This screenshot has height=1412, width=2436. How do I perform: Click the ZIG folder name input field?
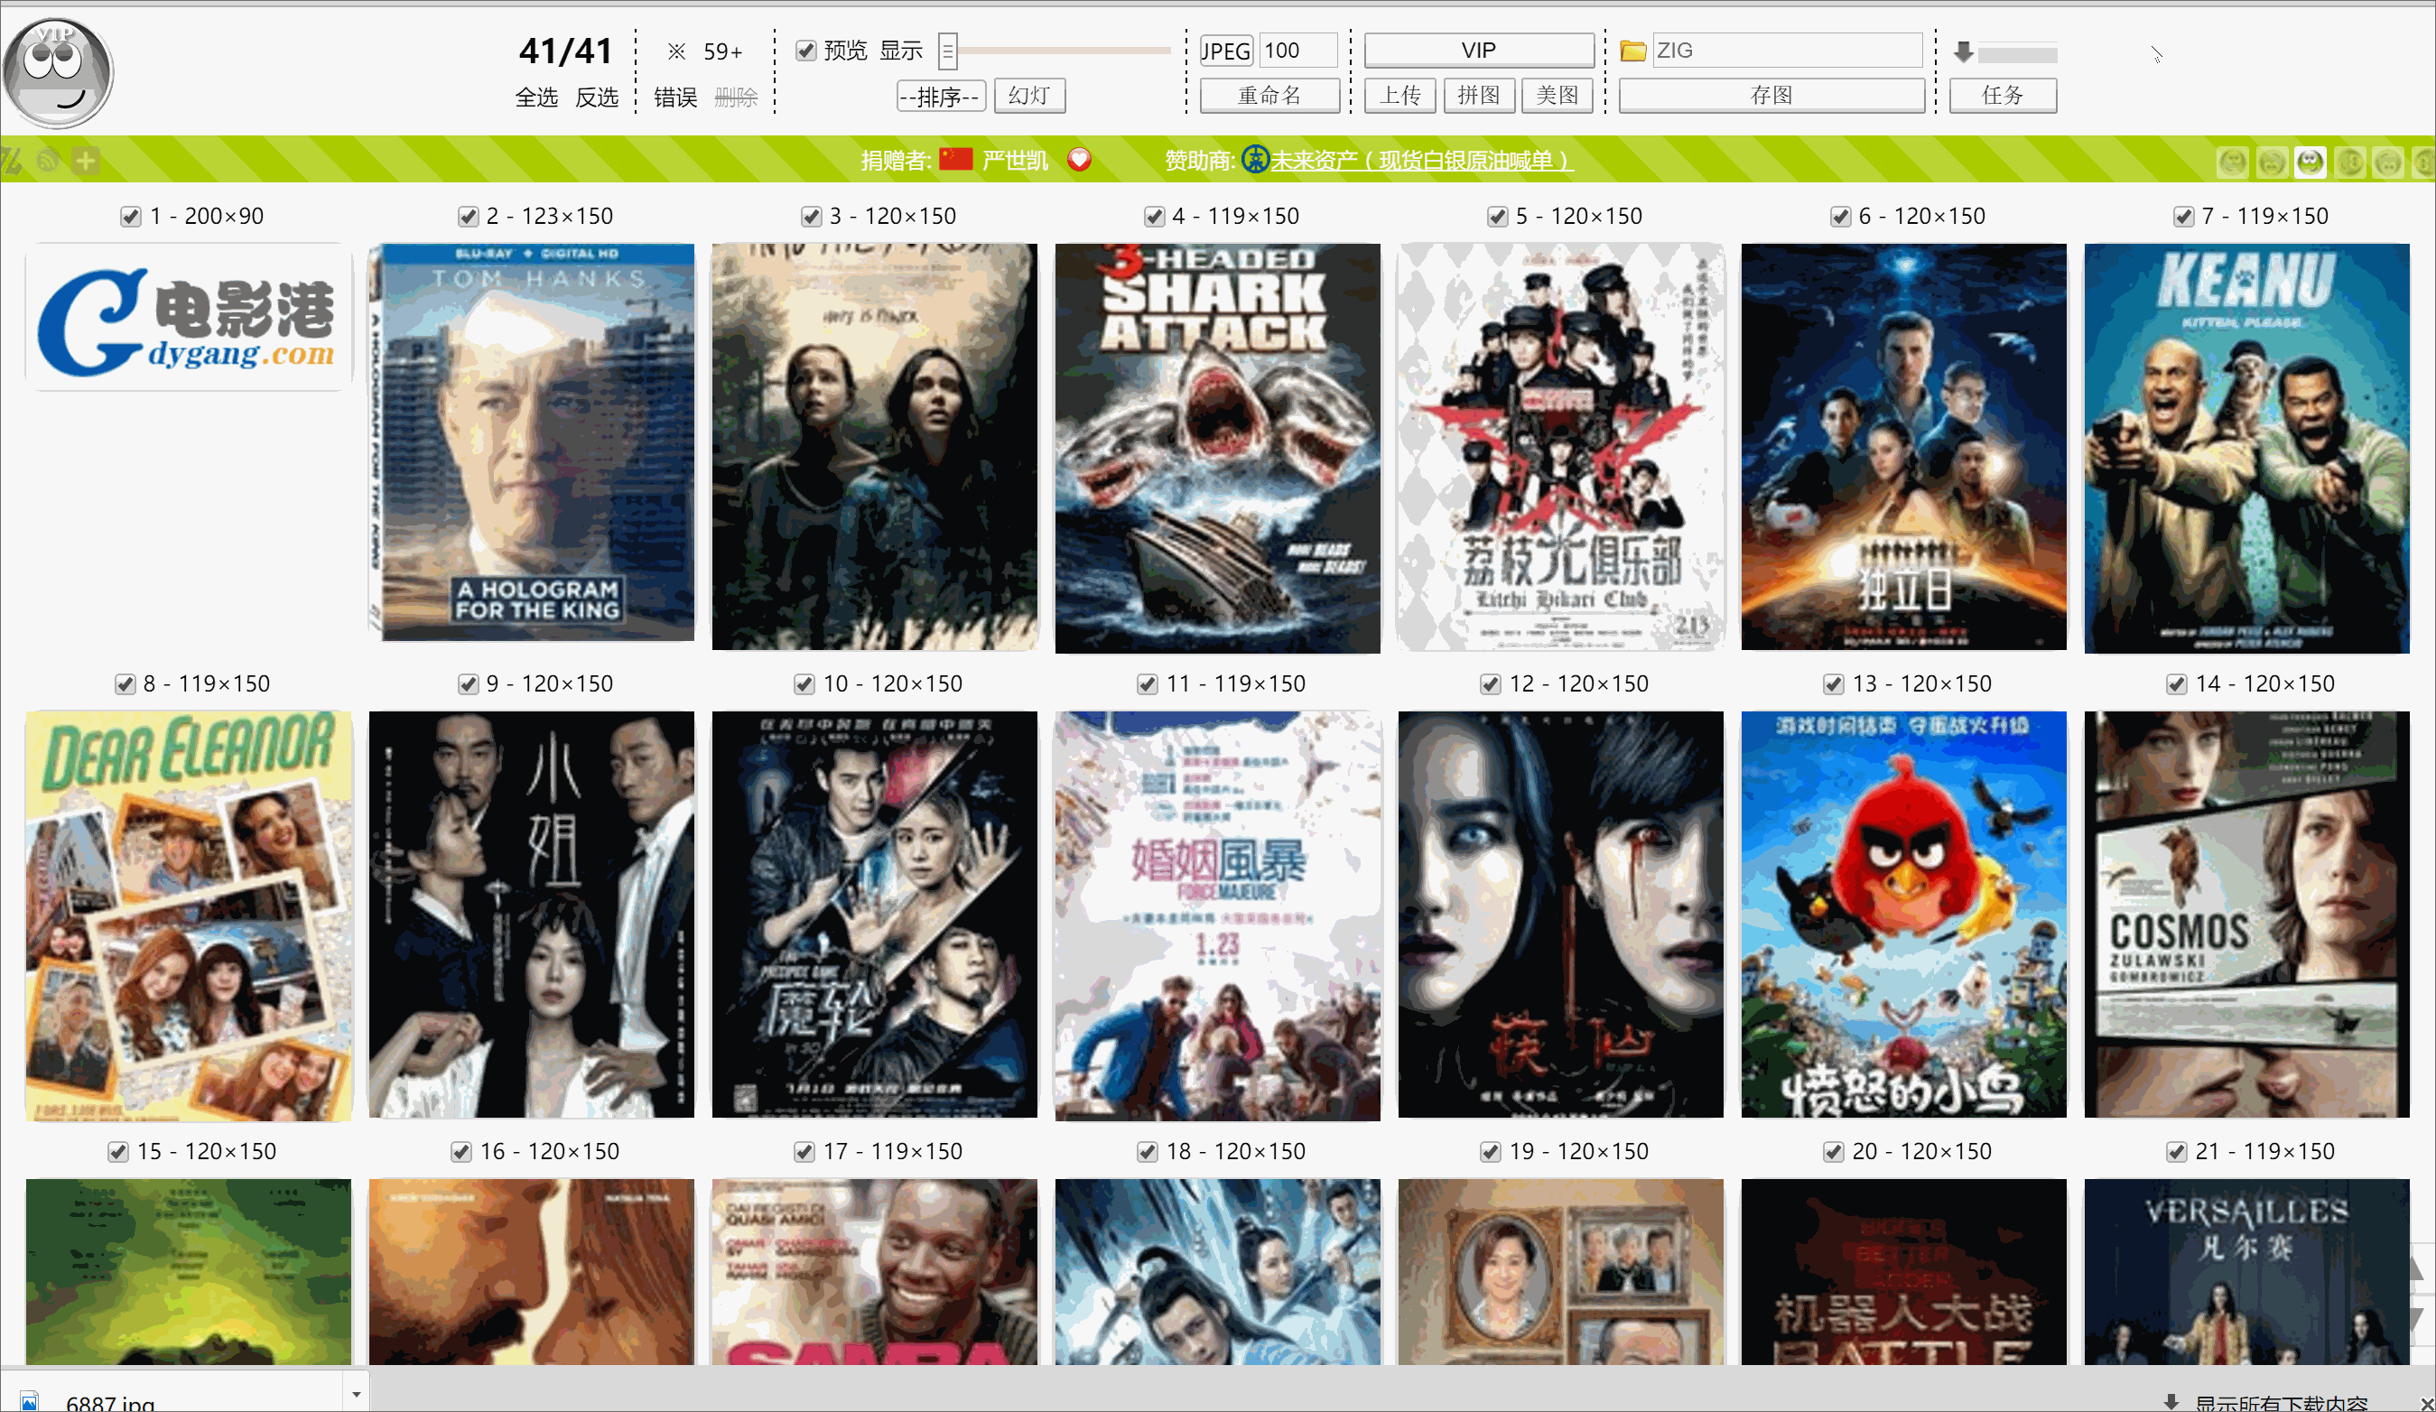[1787, 51]
